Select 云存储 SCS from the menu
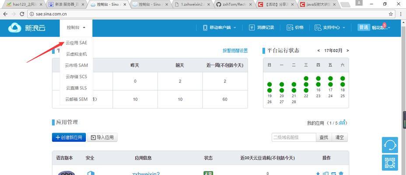This screenshot has height=175, width=406. pos(77,77)
